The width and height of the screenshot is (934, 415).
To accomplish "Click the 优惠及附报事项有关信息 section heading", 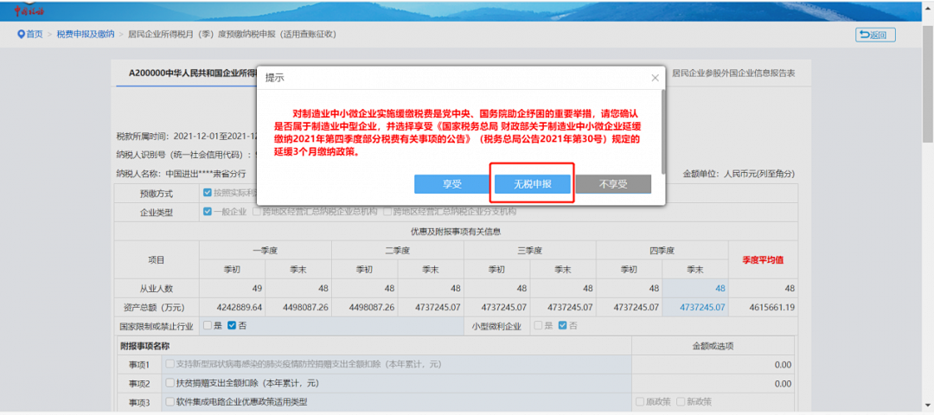I will (x=457, y=231).
